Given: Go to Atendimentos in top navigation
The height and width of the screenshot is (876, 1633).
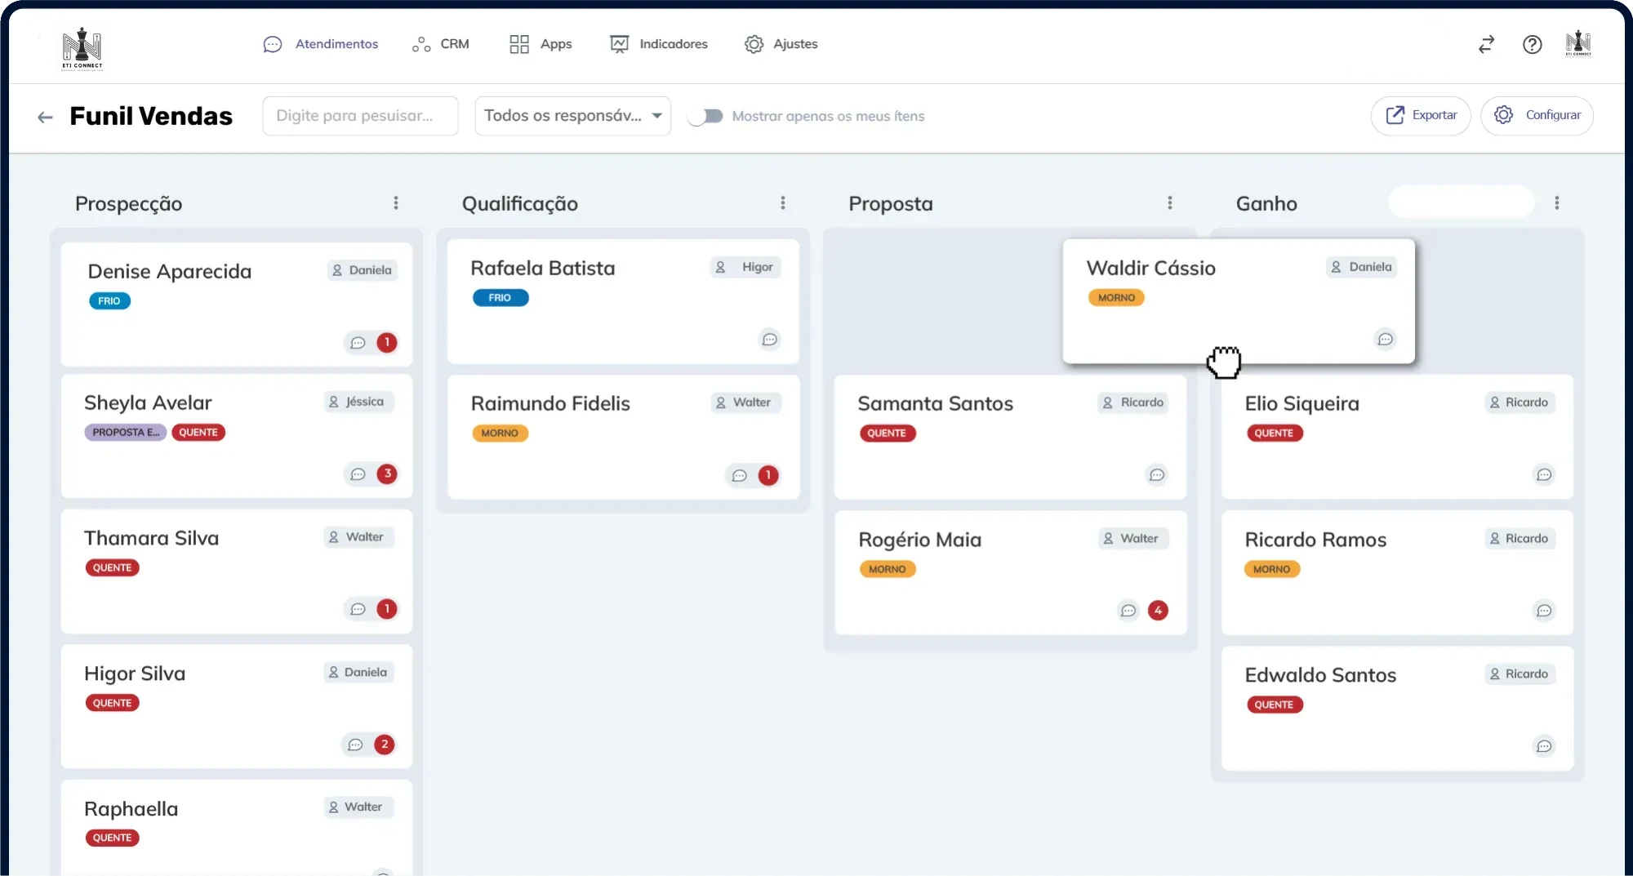Looking at the screenshot, I should coord(321,44).
